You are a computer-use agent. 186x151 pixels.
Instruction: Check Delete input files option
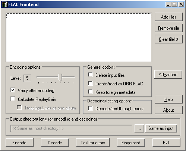(x=90, y=75)
